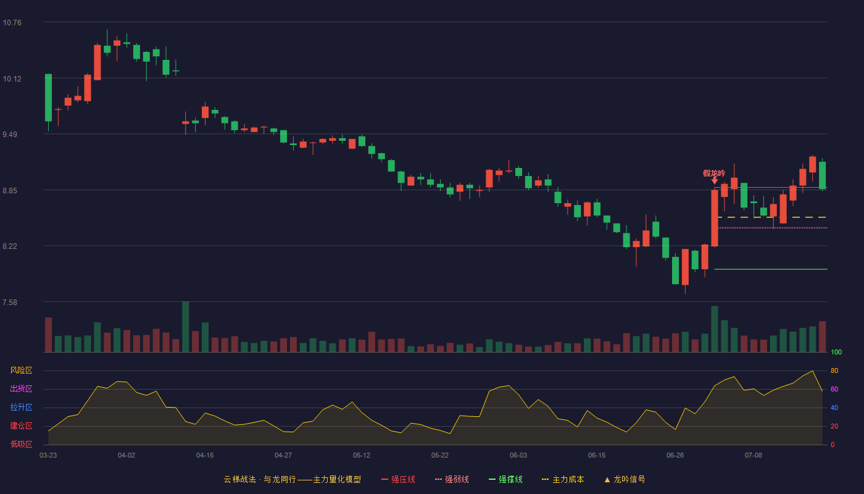Click the 06-15 date label
This screenshot has width=864, height=494.
[x=597, y=455]
